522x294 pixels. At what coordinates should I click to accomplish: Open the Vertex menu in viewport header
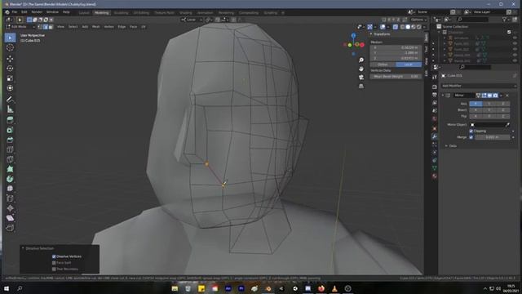tap(108, 27)
